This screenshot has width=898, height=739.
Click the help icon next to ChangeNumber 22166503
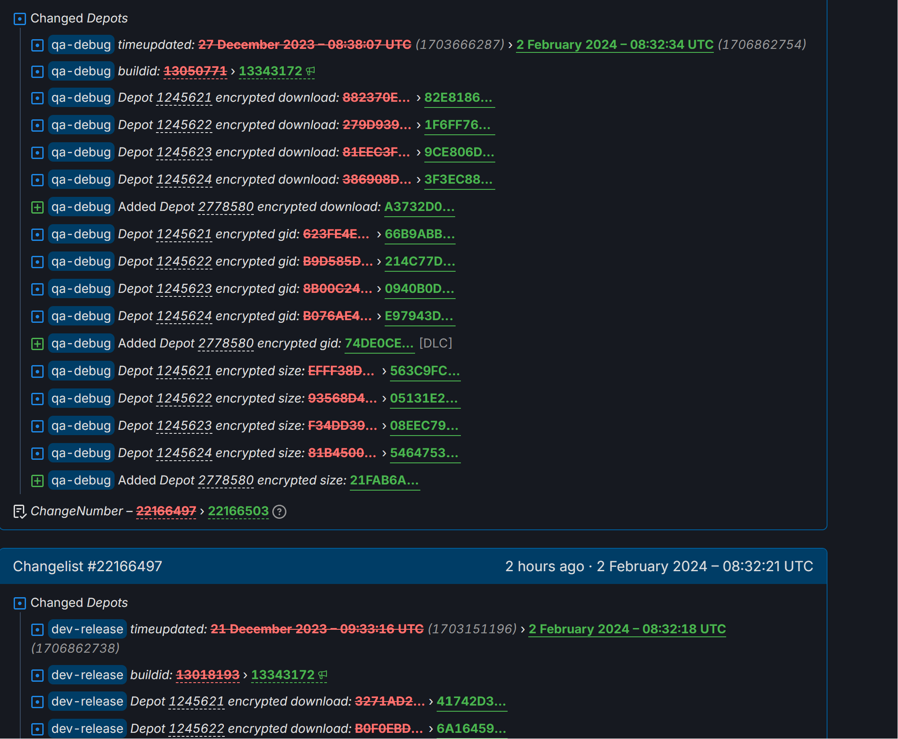tap(279, 511)
